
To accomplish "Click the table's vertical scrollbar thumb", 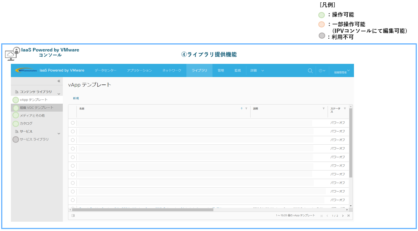I will tap(351, 143).
